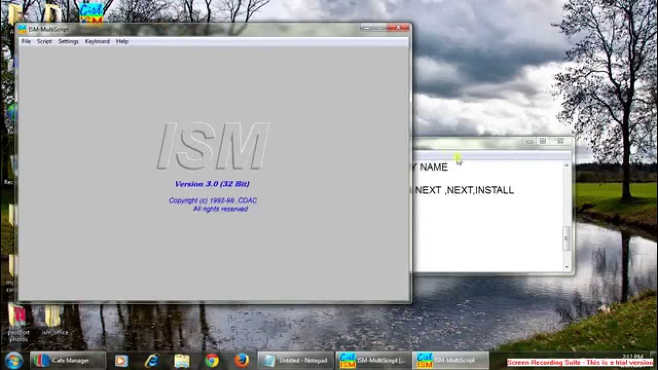658x370 pixels.
Task: Open the Script menu
Action: (44, 42)
